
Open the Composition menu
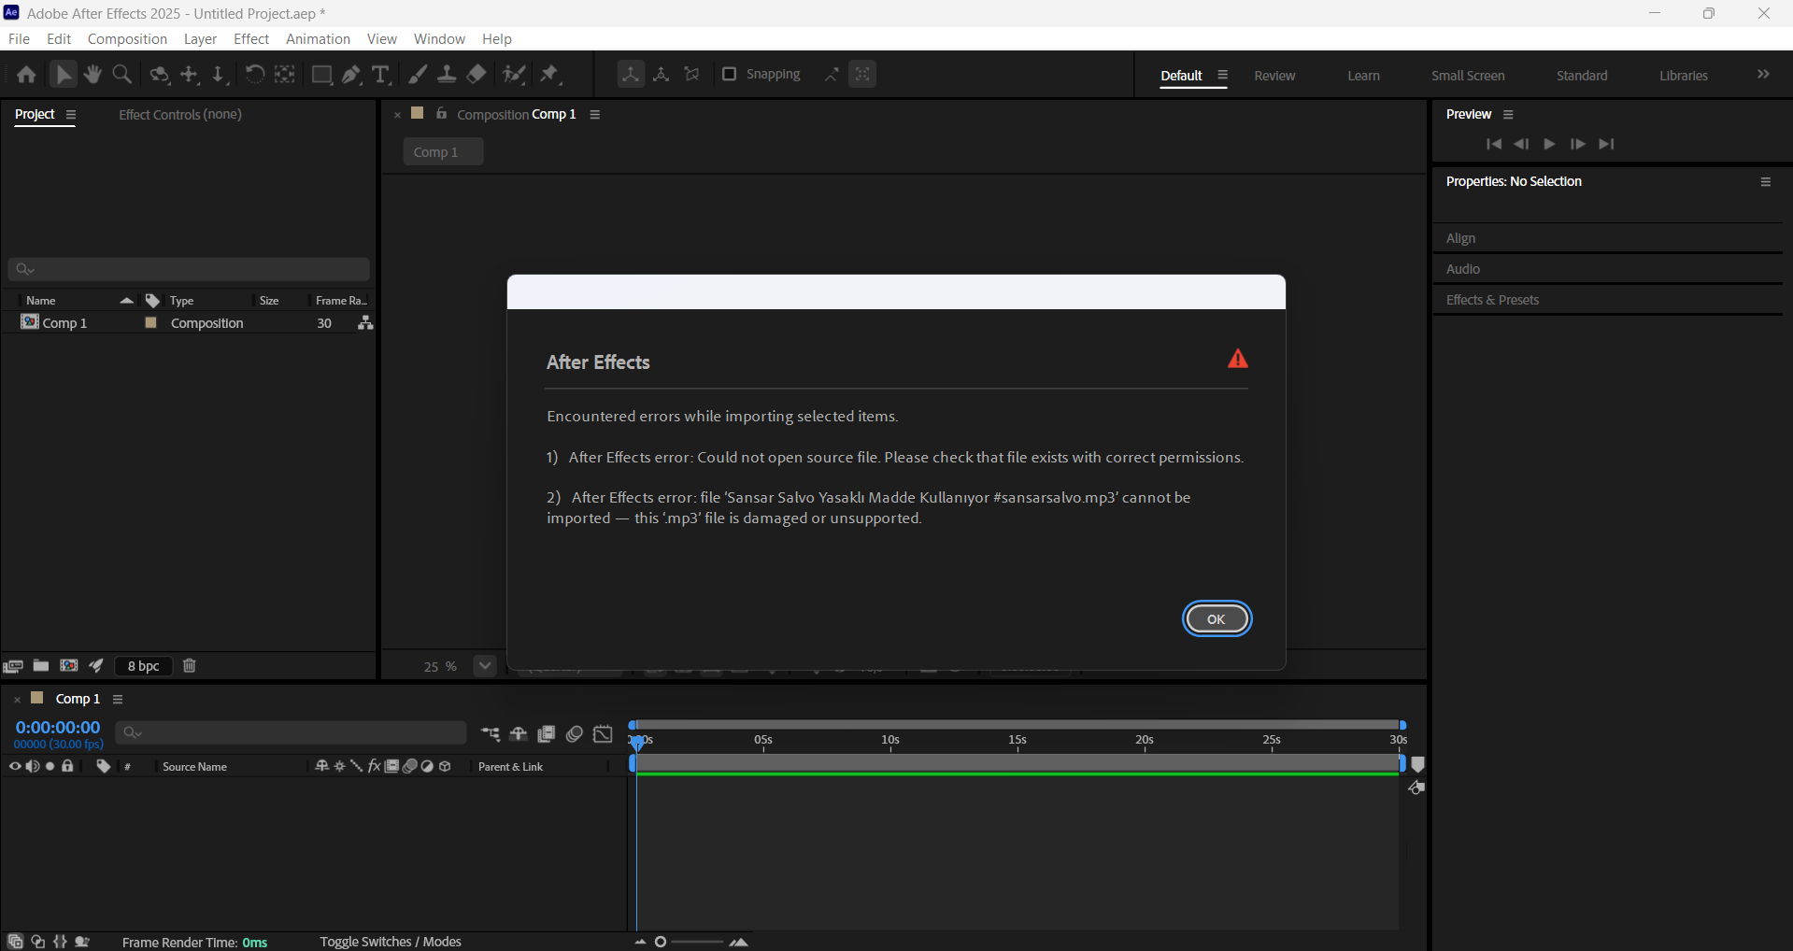[x=127, y=39]
